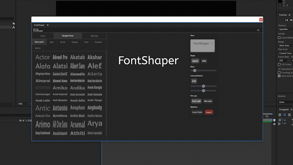Image resolution: width=293 pixels, height=165 pixels.
Task: Pick the Actor font preview
Action: [x=43, y=57]
